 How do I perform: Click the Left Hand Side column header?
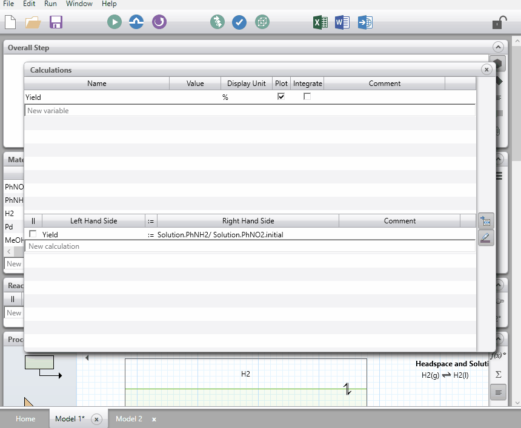94,221
